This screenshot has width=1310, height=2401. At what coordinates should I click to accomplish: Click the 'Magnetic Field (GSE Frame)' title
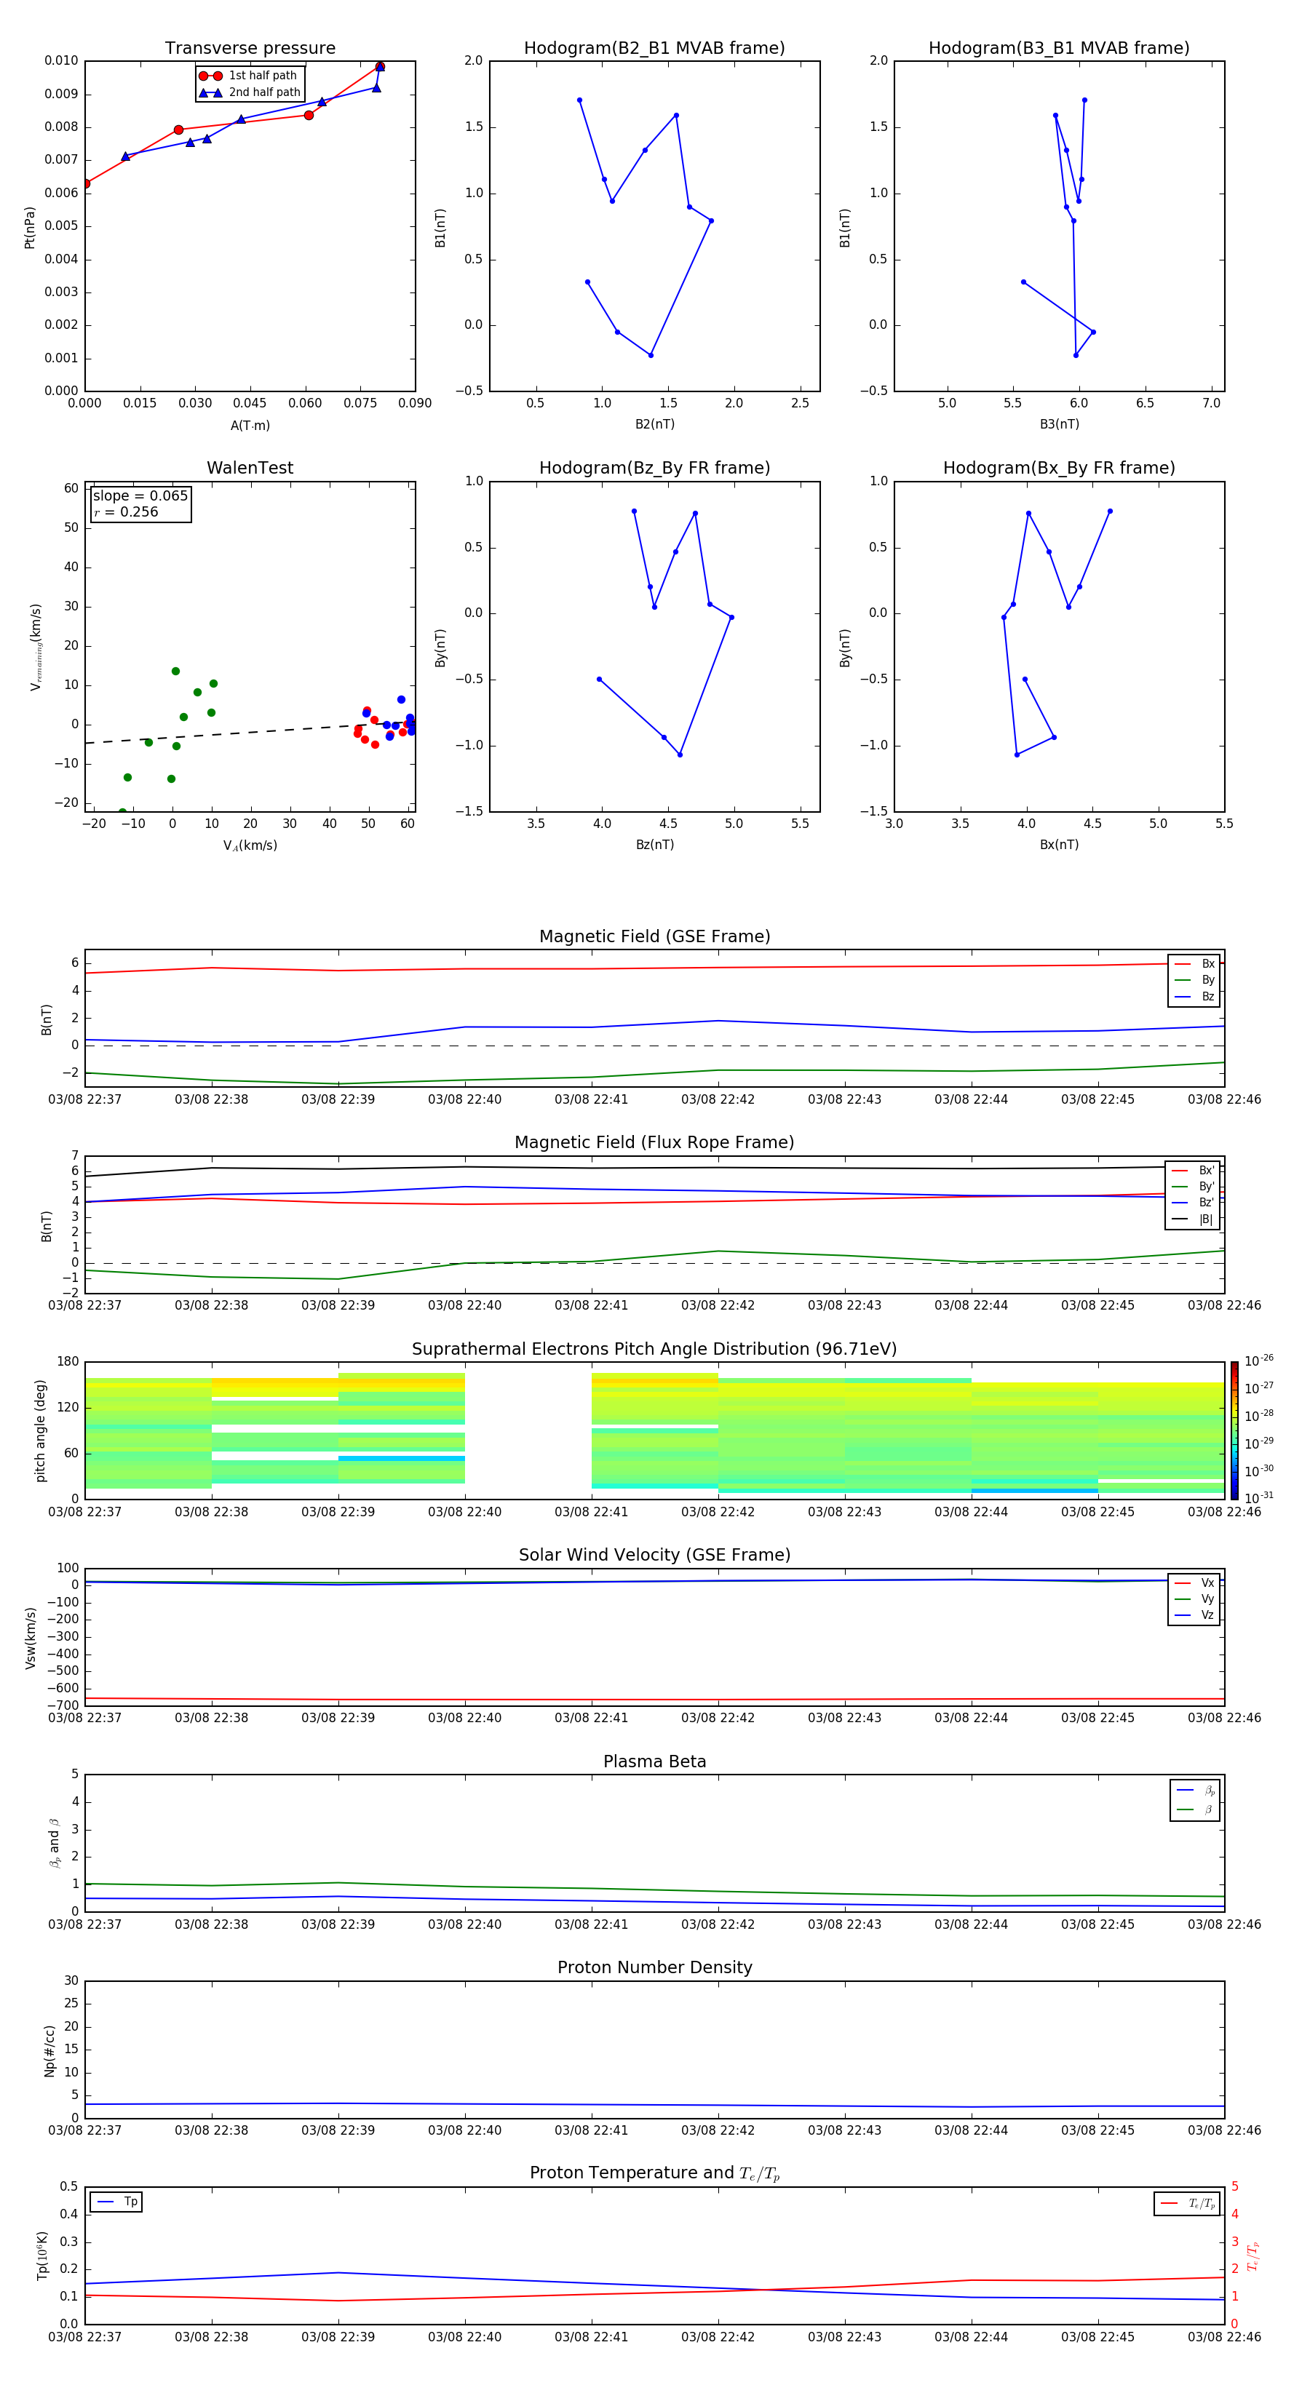tap(654, 936)
